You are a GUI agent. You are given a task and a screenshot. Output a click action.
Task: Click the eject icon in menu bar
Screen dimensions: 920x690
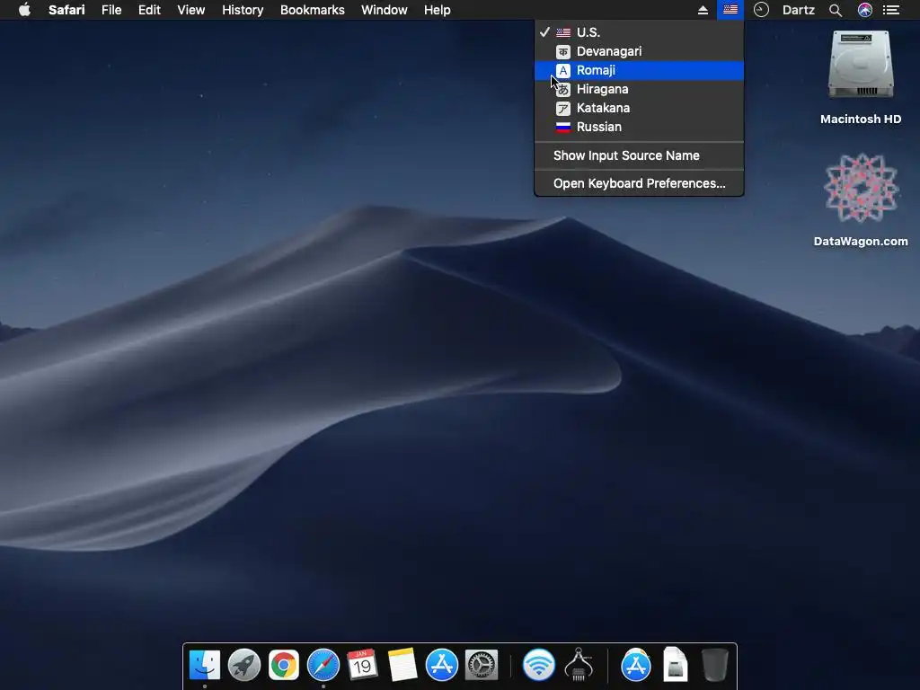tap(703, 10)
